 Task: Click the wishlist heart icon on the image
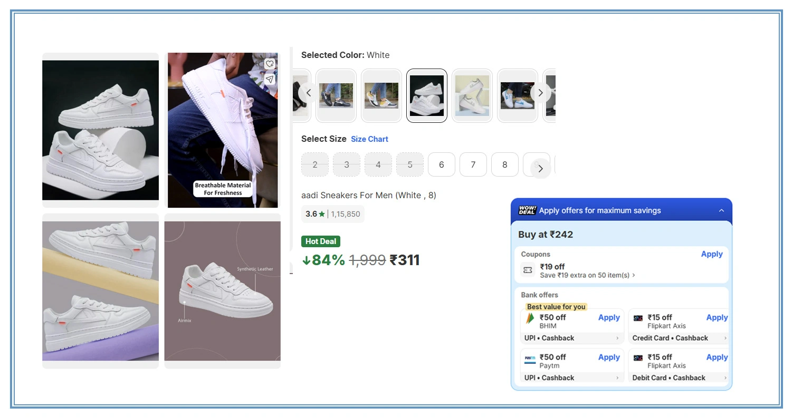(270, 63)
